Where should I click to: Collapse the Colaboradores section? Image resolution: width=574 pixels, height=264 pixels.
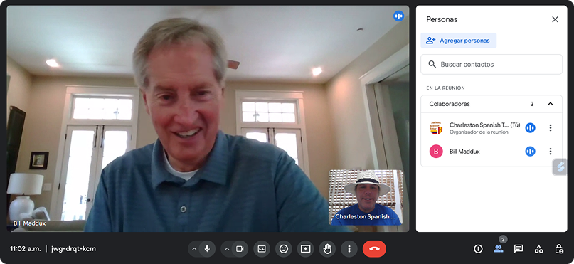click(551, 104)
